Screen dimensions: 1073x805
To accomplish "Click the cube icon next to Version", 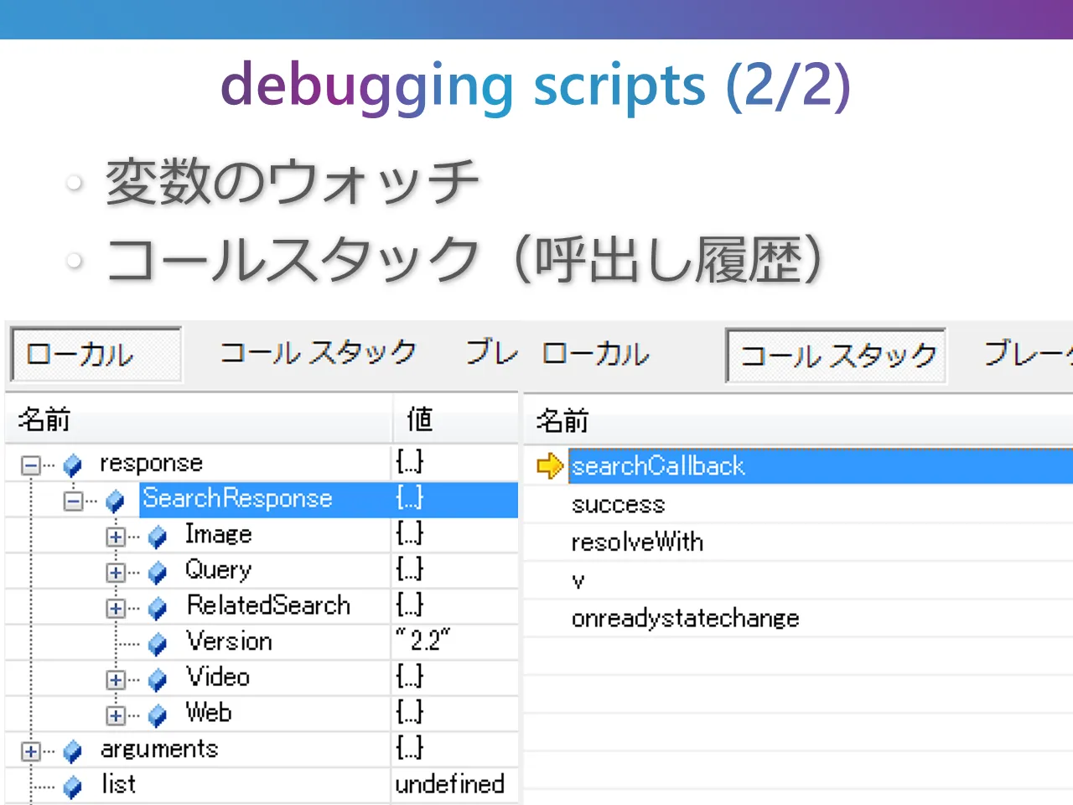I will click(x=158, y=644).
